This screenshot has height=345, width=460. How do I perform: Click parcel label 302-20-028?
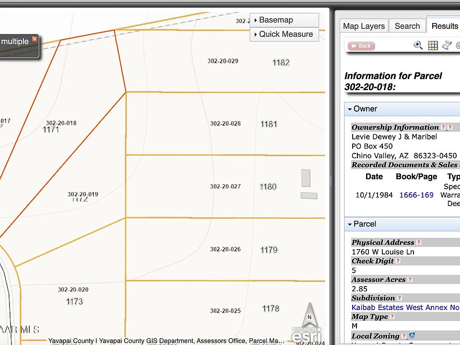click(225, 124)
